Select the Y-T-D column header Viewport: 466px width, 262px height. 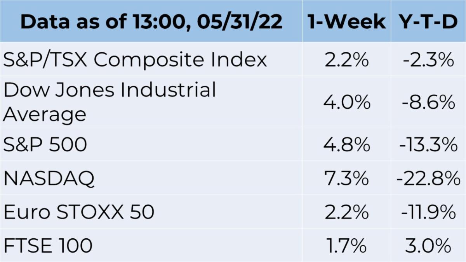pyautogui.click(x=428, y=22)
